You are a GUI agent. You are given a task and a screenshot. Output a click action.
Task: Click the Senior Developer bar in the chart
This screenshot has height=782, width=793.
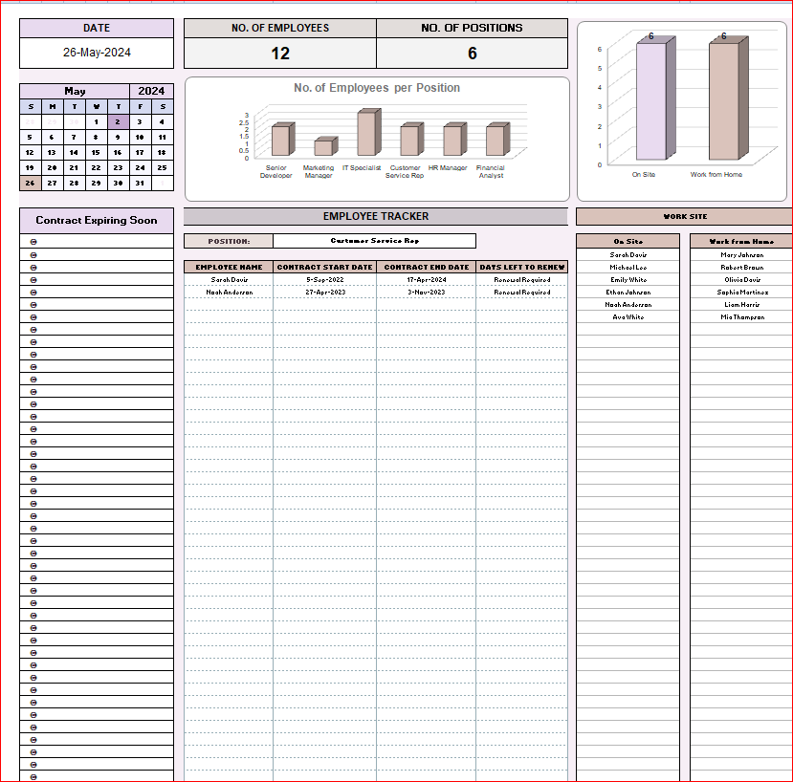[279, 141]
